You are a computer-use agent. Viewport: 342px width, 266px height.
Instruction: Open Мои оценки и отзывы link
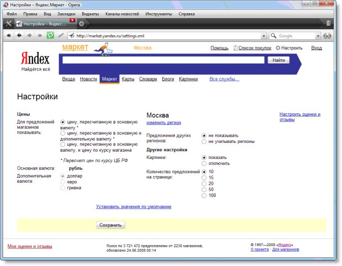[30, 246]
